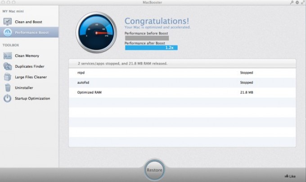Click the gray Performance before Boost bar
The image size is (306, 182).
pos(147,38)
